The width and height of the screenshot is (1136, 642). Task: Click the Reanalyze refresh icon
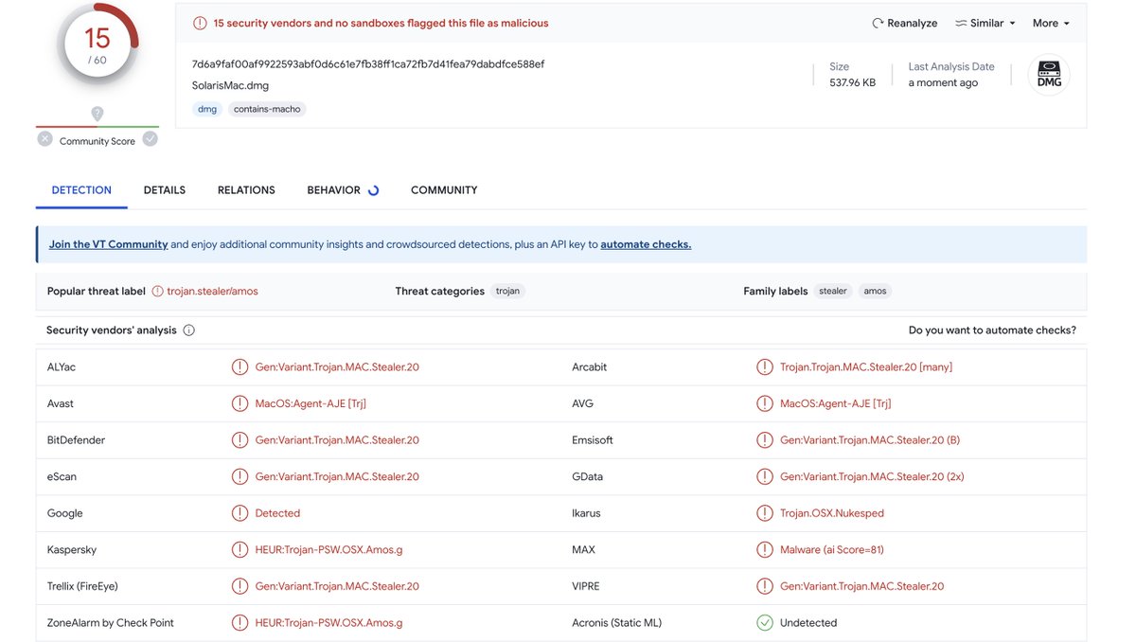click(x=878, y=23)
